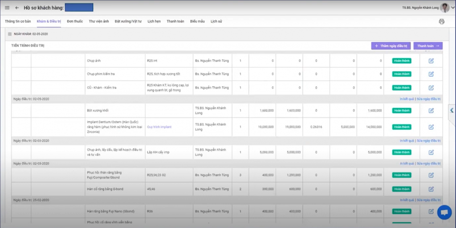Expand the user account dropdown arrow

tap(453, 8)
